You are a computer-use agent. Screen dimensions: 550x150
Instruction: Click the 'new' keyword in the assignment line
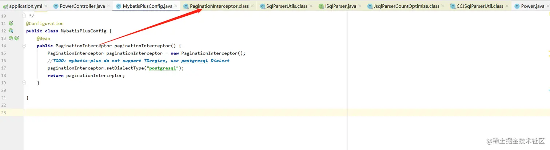pos(175,53)
